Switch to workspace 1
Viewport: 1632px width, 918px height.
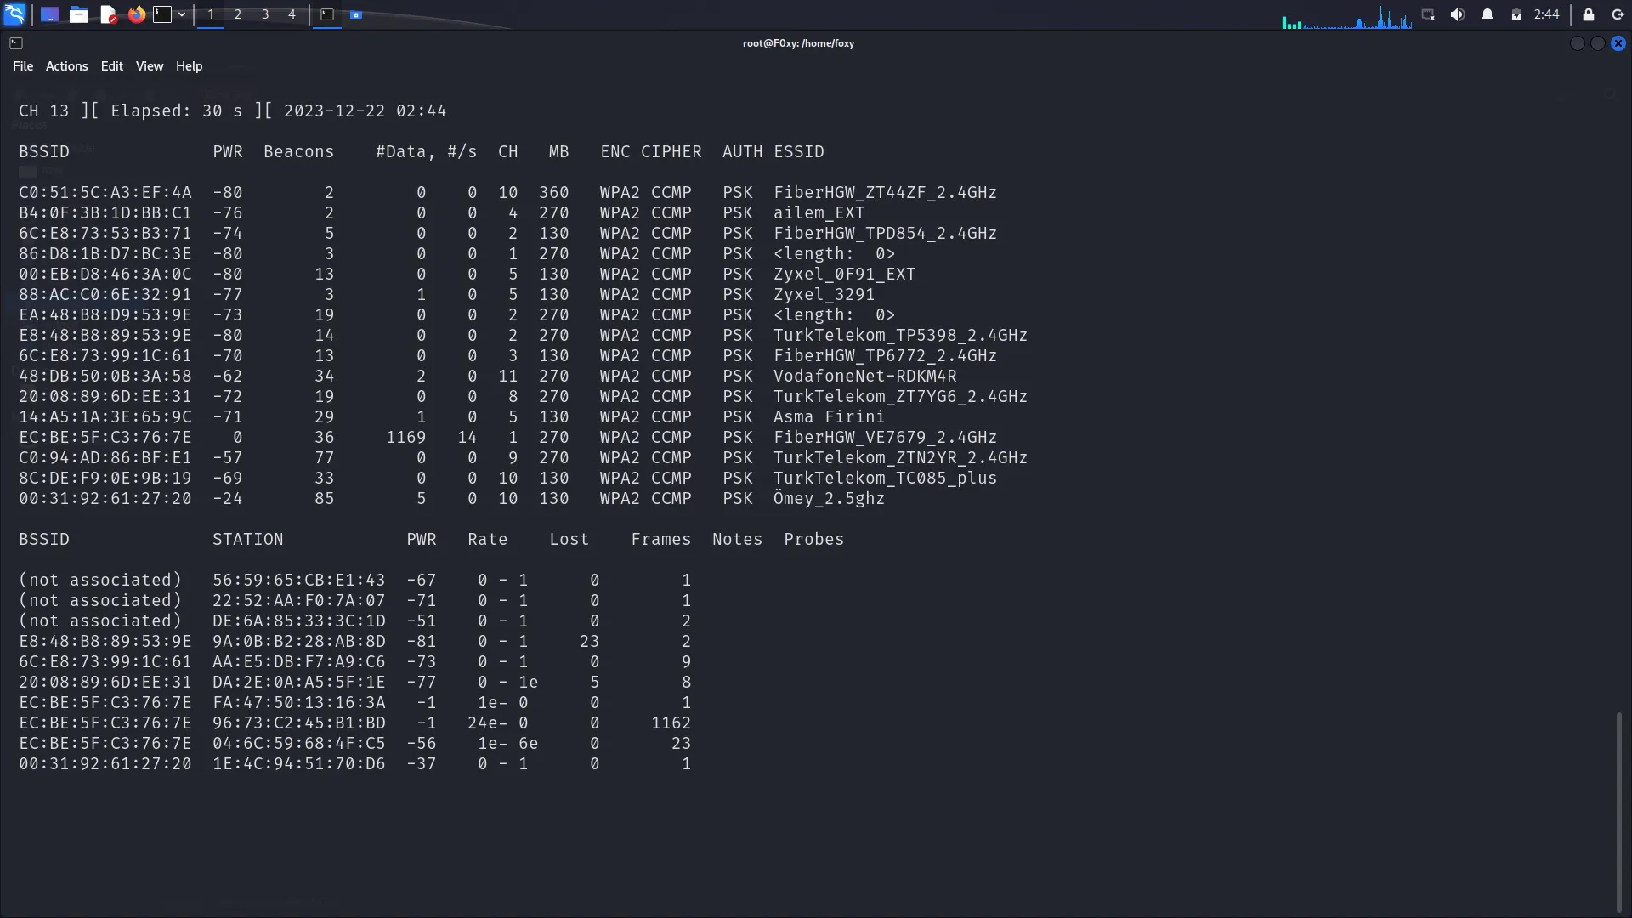(211, 14)
